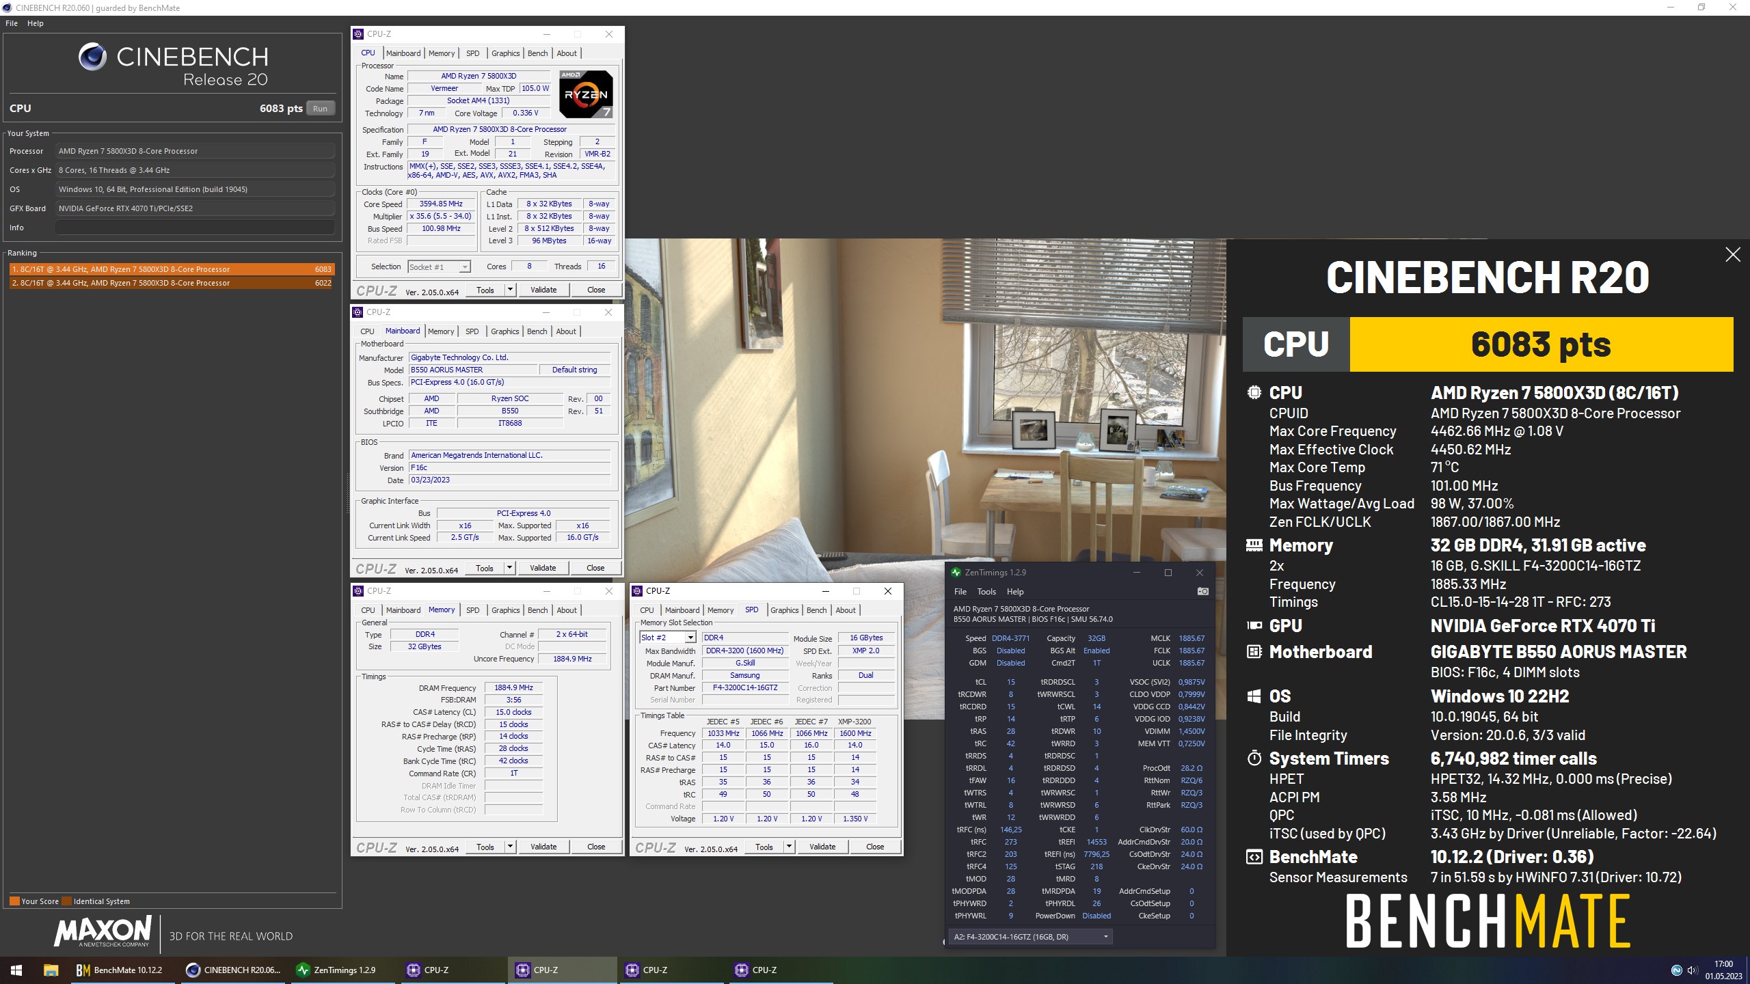Screen dimensions: 1750x984
Task: Click Validate in CPU-Z SPD window
Action: pyautogui.click(x=822, y=847)
